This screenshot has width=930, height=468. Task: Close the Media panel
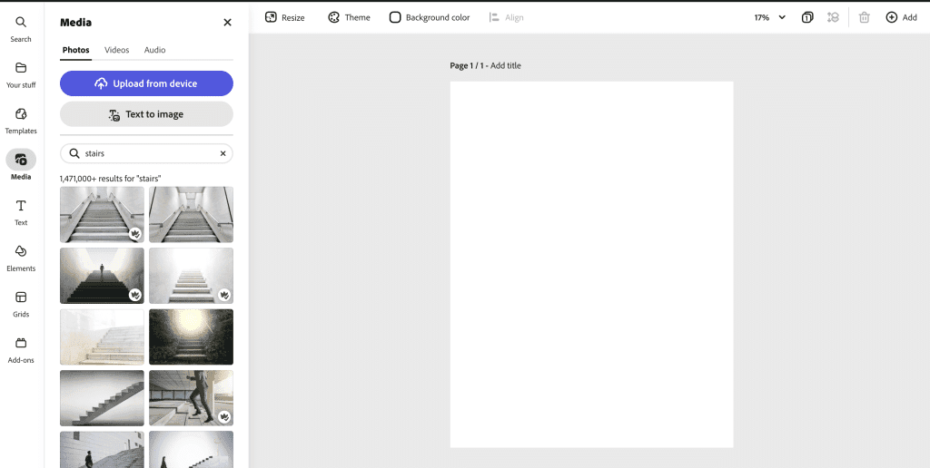(227, 23)
